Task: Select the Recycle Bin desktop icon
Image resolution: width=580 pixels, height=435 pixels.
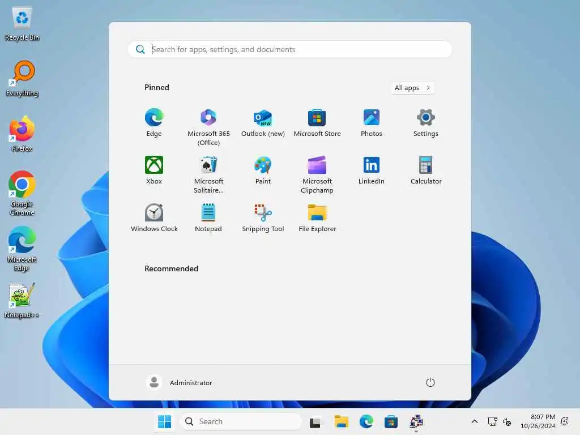Action: click(22, 24)
